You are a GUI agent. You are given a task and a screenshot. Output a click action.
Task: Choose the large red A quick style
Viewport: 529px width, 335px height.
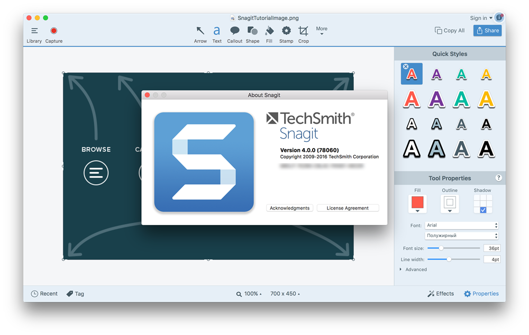point(412,99)
